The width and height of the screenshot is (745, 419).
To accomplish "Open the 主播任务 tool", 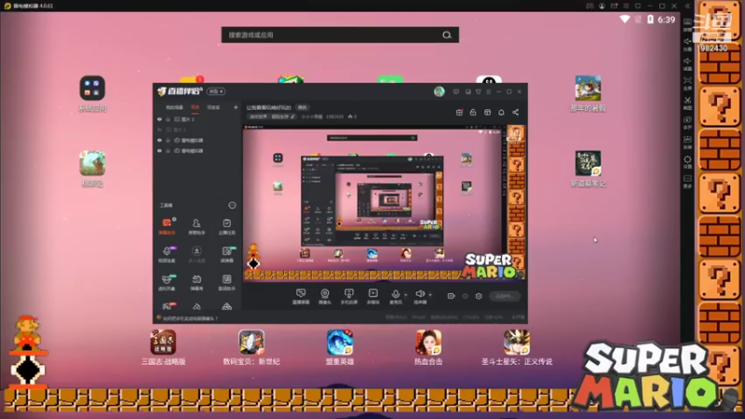I will (x=226, y=226).
